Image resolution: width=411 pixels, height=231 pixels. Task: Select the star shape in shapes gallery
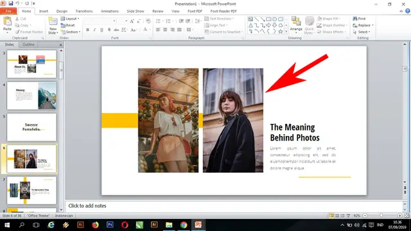coord(281,31)
